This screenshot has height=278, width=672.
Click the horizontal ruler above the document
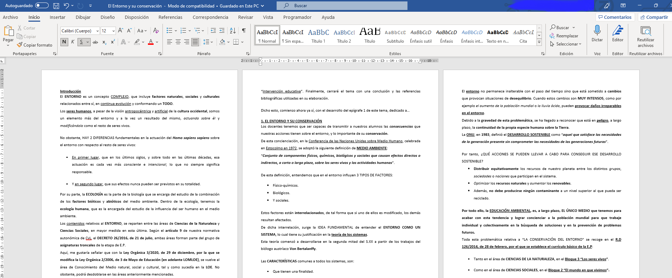pyautogui.click(x=340, y=61)
